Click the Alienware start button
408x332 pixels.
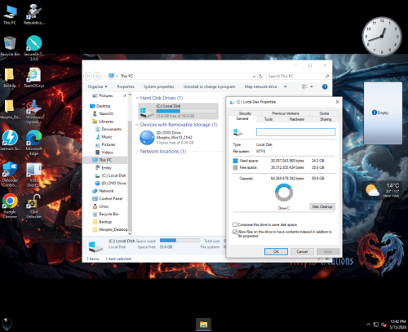7,324
